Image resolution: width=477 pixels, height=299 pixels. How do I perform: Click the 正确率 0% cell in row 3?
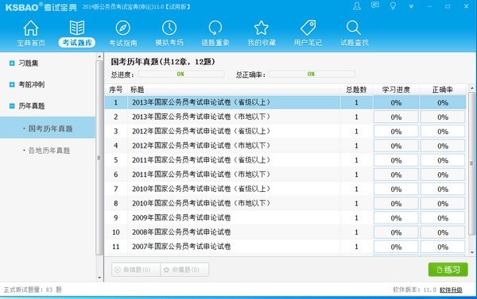click(x=443, y=131)
